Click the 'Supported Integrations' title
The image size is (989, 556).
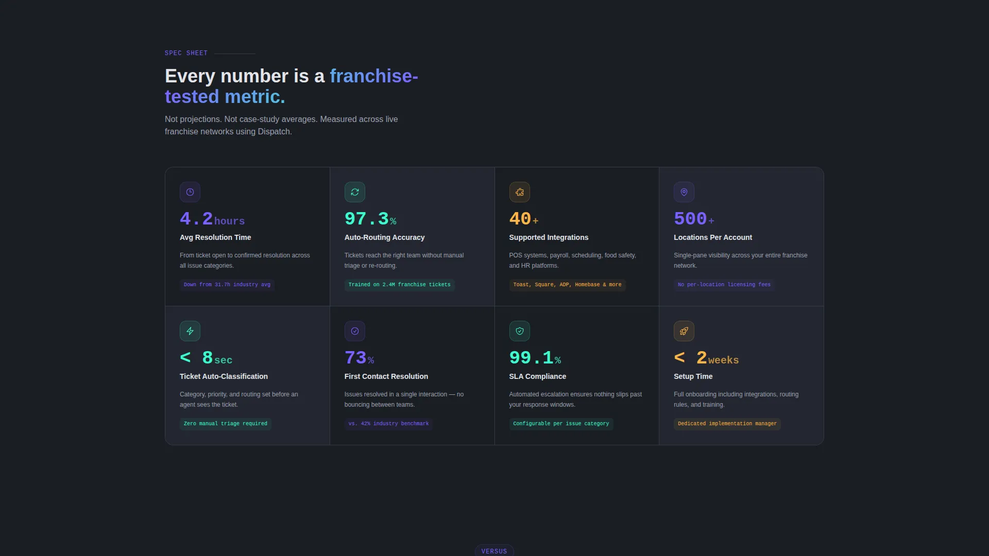549,237
